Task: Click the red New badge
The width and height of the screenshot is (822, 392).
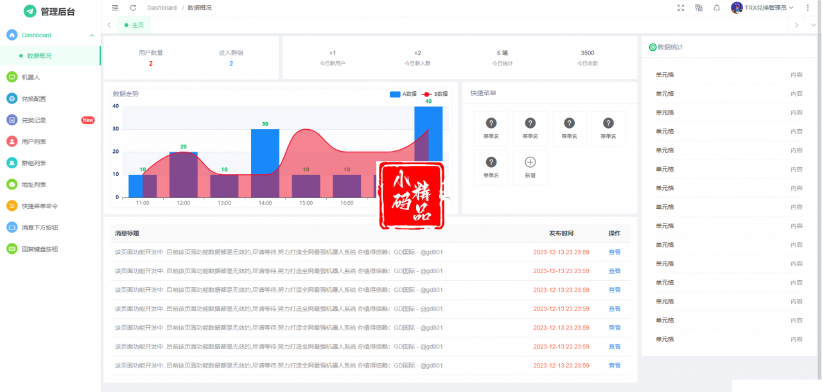Action: (88, 120)
